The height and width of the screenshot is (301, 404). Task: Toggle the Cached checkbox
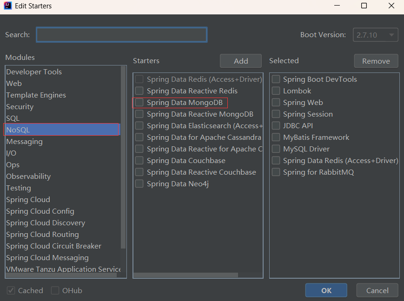click(x=10, y=290)
